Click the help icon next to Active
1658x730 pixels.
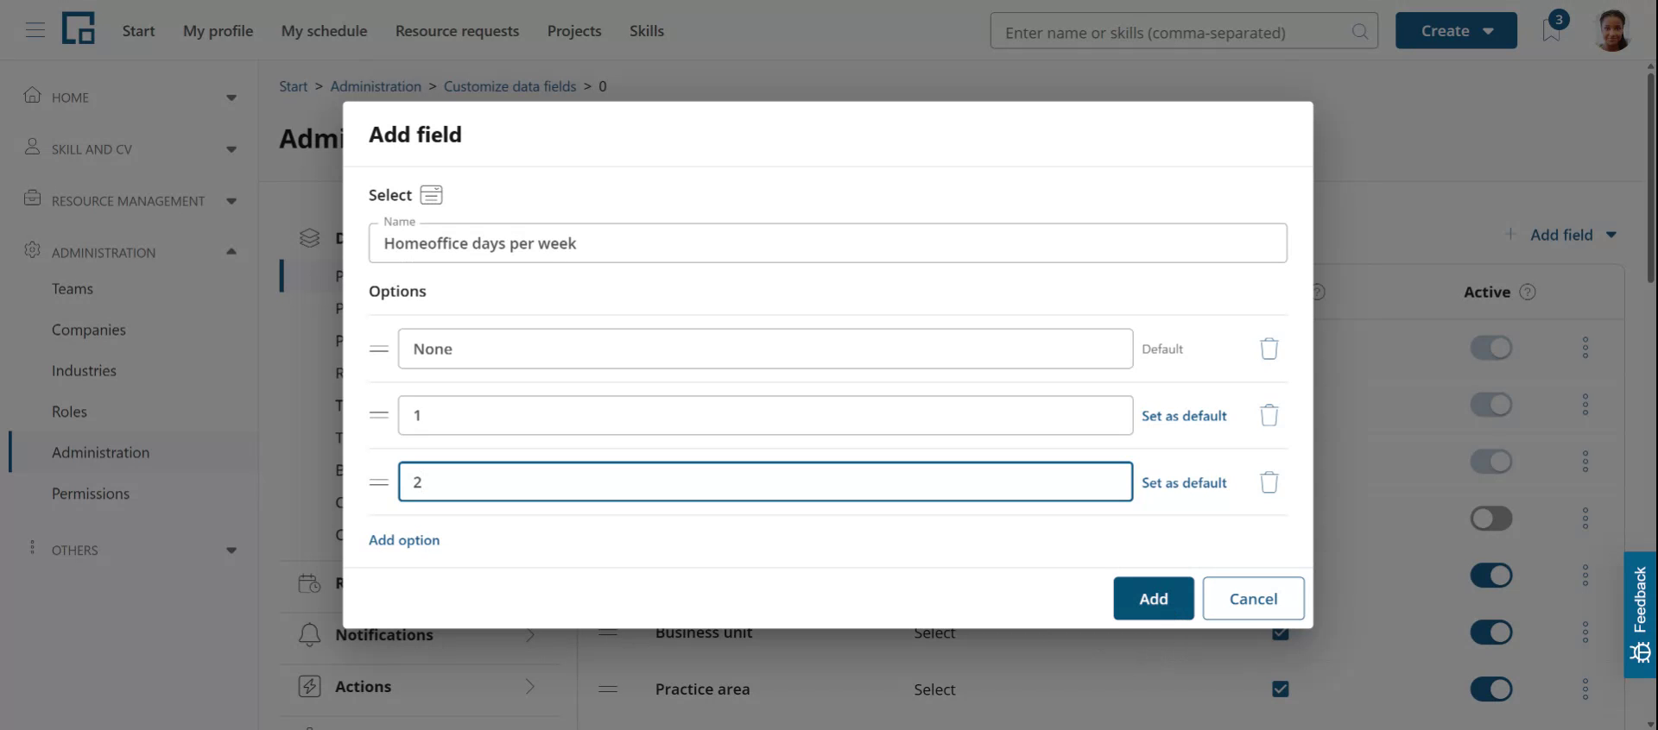coord(1528,293)
